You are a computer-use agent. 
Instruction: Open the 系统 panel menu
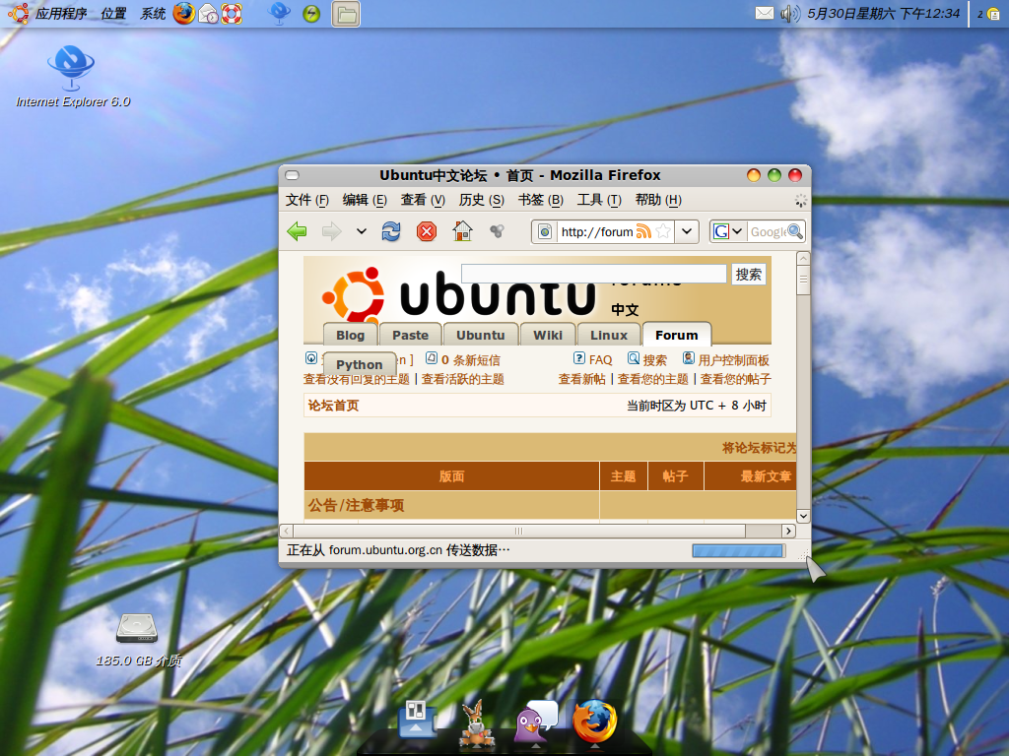click(x=153, y=14)
